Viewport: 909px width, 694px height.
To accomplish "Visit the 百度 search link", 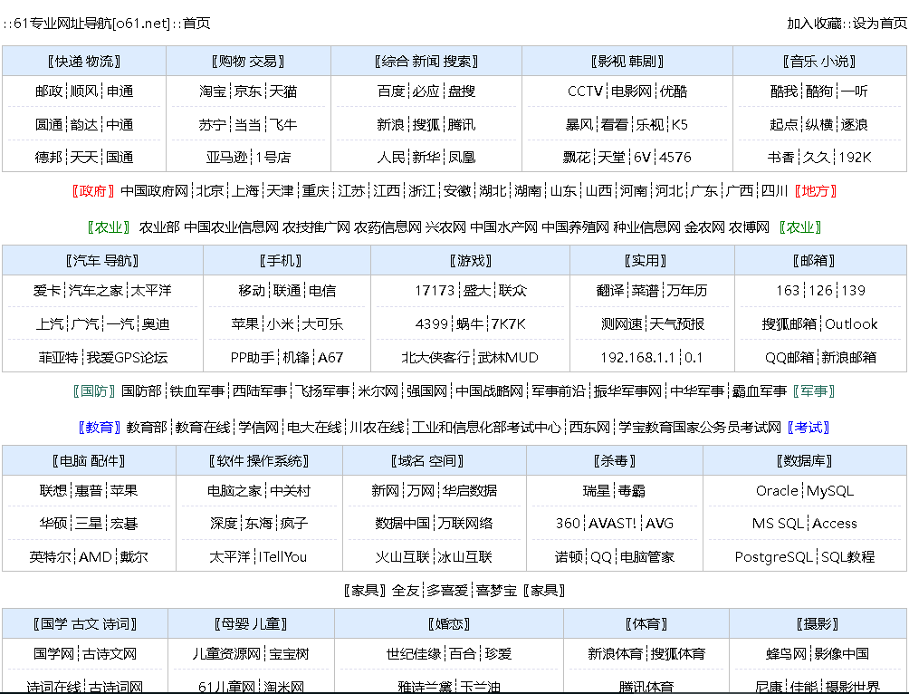I will click(391, 92).
